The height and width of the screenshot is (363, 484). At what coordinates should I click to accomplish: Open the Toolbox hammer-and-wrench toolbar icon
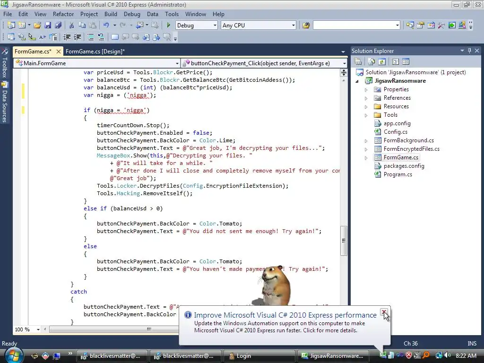441,26
